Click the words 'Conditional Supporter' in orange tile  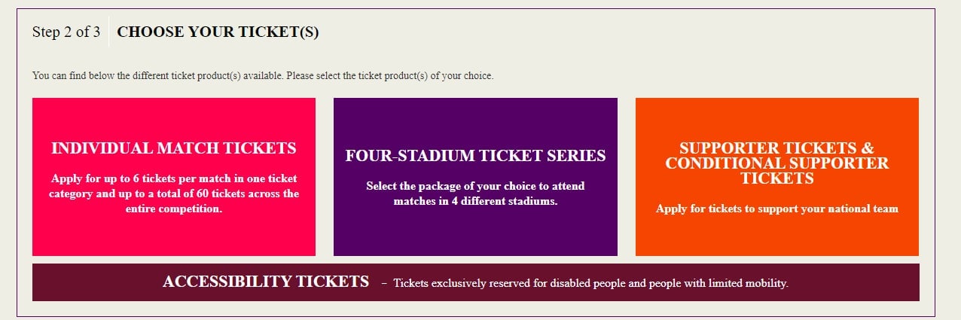(776, 163)
